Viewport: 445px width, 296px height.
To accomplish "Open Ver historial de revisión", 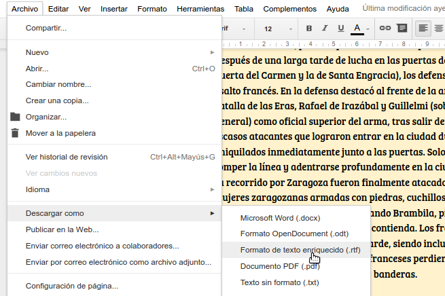I will (115, 157).
